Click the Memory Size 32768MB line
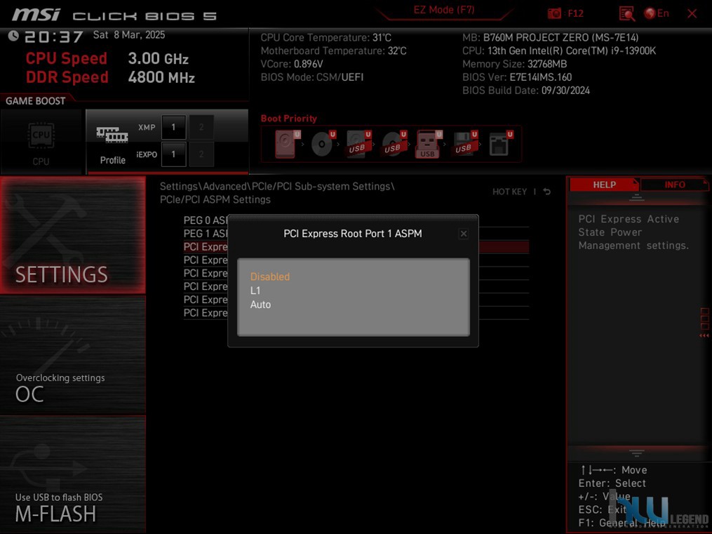Viewport: 712px width, 534px height. 514,64
